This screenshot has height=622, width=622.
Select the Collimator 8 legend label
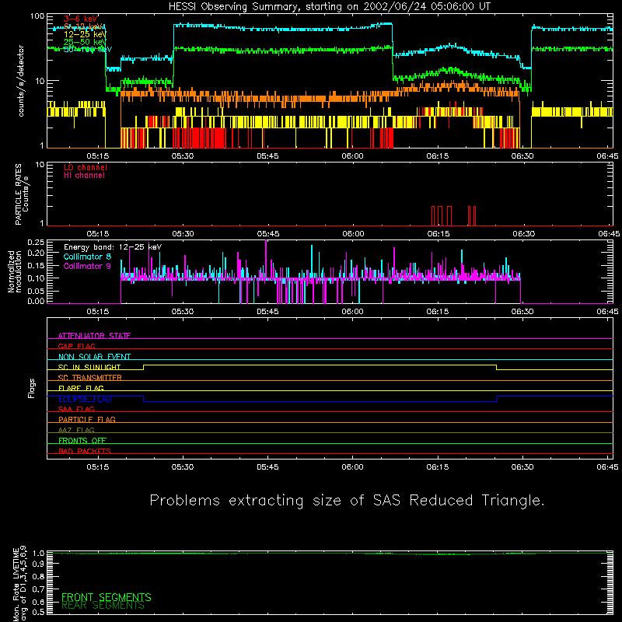(87, 257)
